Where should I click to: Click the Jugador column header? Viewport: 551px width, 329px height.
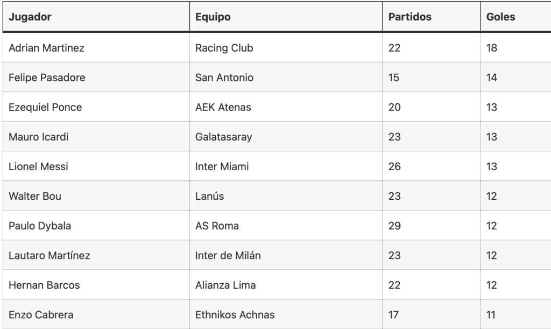pos(96,17)
